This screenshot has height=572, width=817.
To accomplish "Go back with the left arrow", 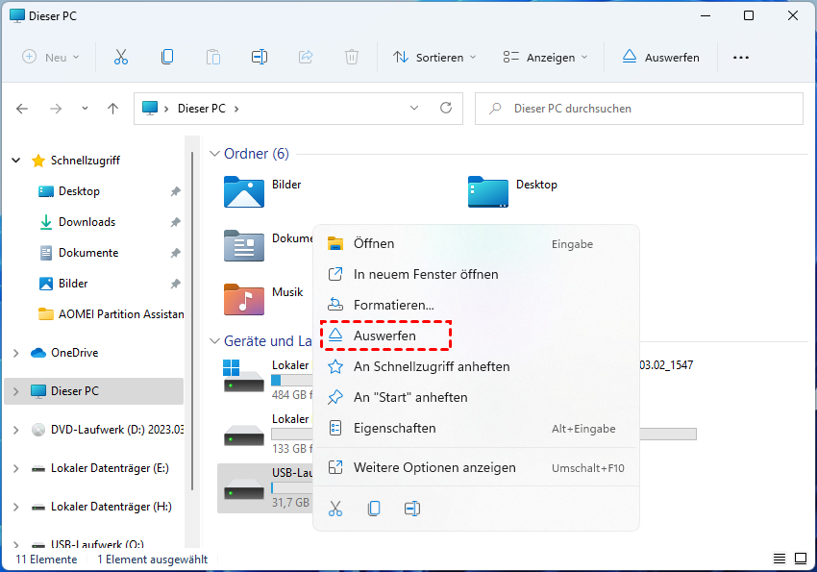I will [x=22, y=109].
